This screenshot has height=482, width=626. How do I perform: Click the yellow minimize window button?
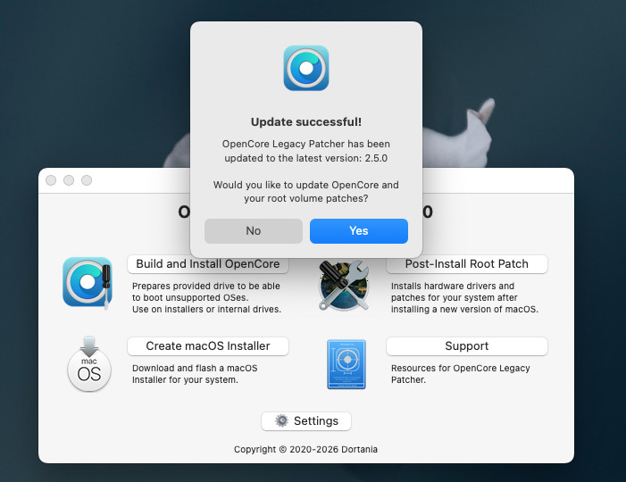[69, 180]
